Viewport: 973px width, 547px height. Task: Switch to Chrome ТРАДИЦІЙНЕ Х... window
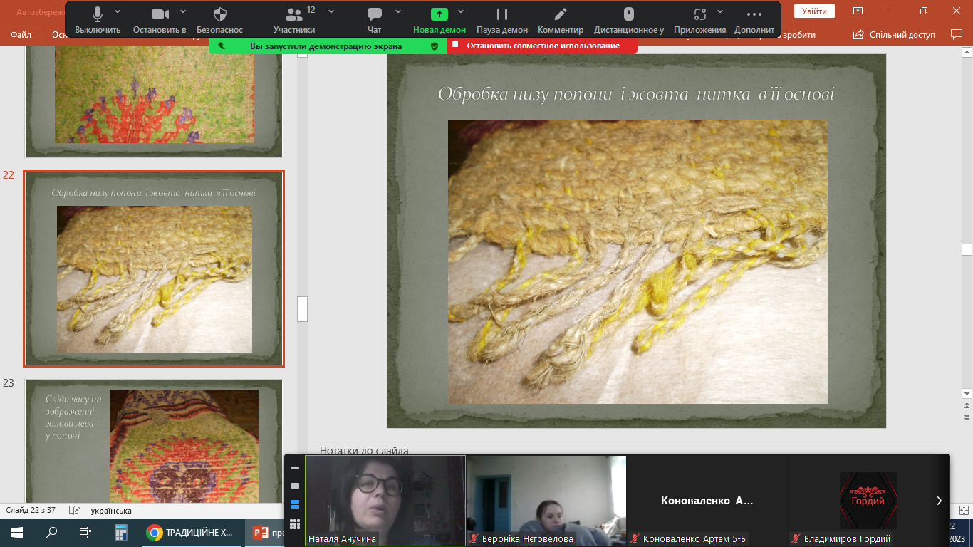192,533
